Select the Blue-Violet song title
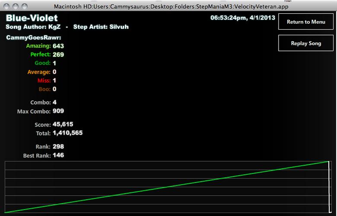Viewport: 337px width, 216px height. [x=32, y=18]
